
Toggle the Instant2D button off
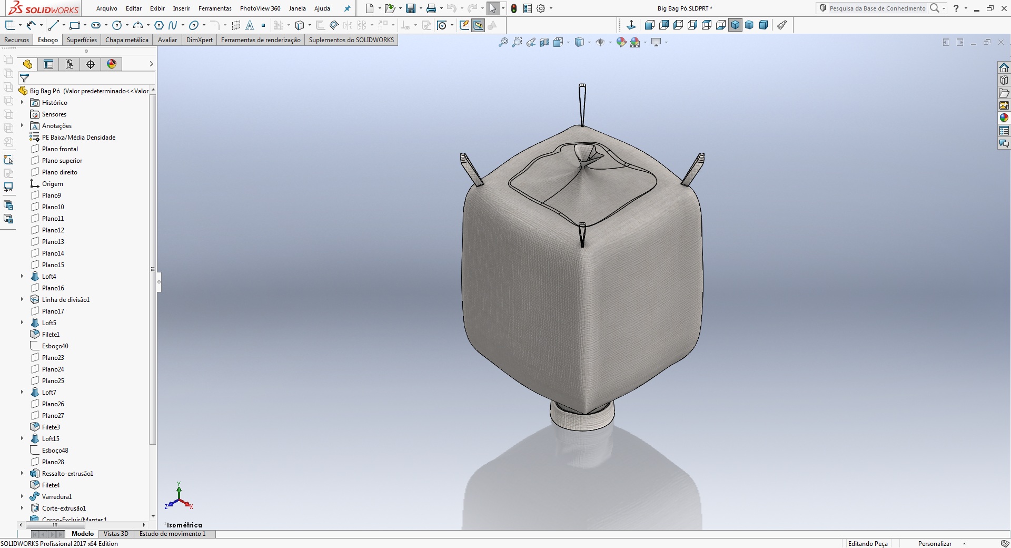478,25
